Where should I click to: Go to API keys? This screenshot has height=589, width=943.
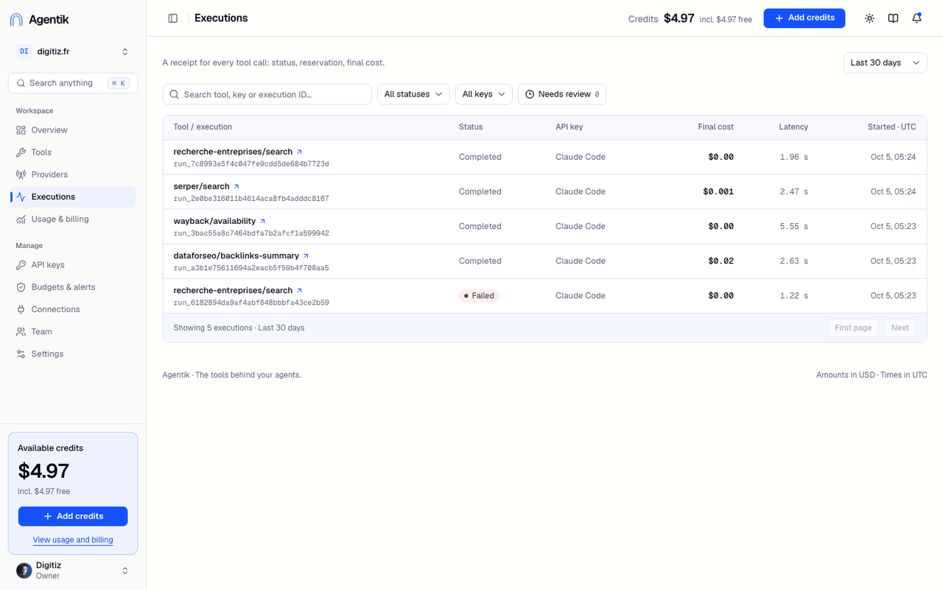tap(73, 265)
